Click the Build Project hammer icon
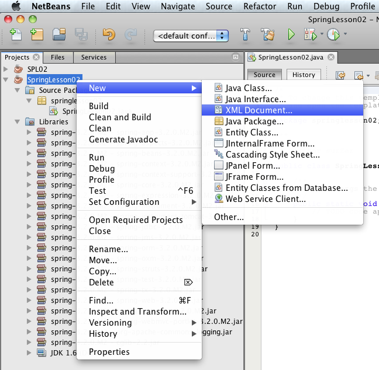The image size is (379, 370). (245, 34)
